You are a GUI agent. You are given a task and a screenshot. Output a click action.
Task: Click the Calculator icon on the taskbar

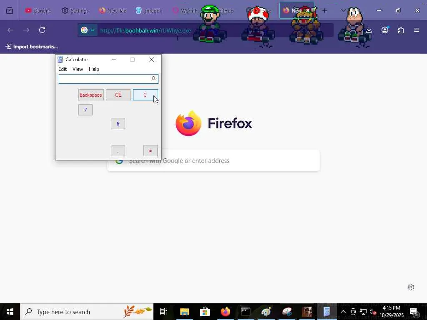pyautogui.click(x=327, y=312)
